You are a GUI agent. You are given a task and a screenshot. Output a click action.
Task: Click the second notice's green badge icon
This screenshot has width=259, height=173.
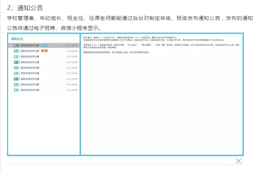(x=16, y=51)
